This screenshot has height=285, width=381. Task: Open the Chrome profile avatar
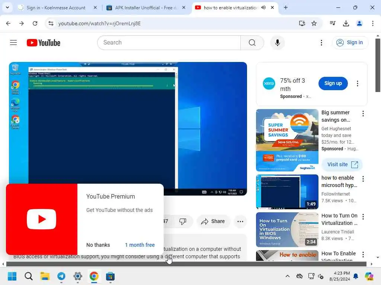359,23
